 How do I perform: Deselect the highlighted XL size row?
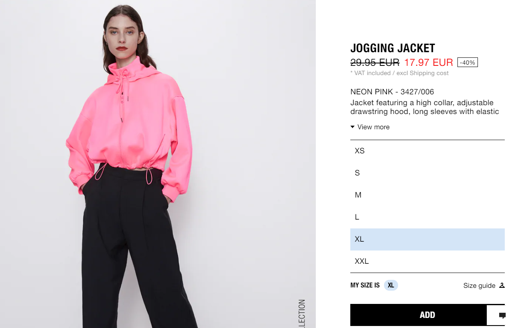tap(427, 239)
